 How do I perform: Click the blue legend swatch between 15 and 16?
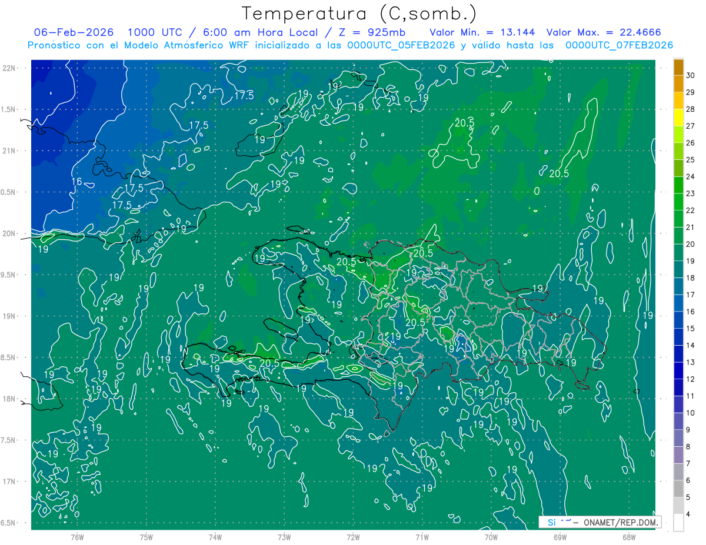pyautogui.click(x=678, y=320)
